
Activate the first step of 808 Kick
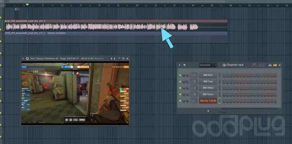click(x=224, y=75)
